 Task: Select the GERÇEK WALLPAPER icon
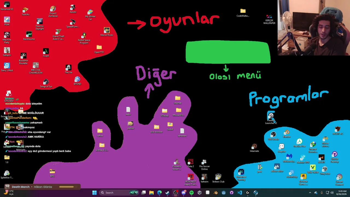[269, 19]
